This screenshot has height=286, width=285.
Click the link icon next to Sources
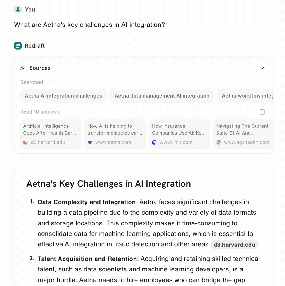pyautogui.click(x=23, y=68)
